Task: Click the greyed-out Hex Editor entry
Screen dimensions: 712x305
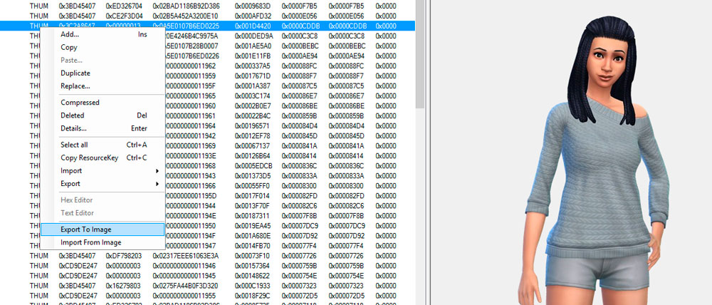Action: pos(77,200)
